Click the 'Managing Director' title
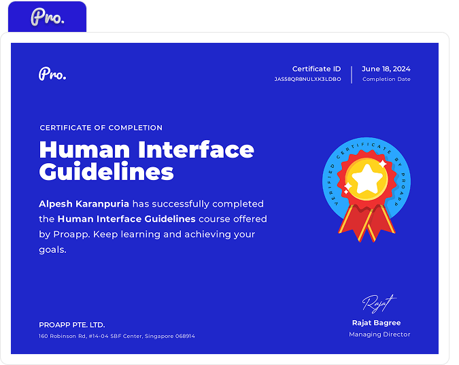 pyautogui.click(x=379, y=334)
